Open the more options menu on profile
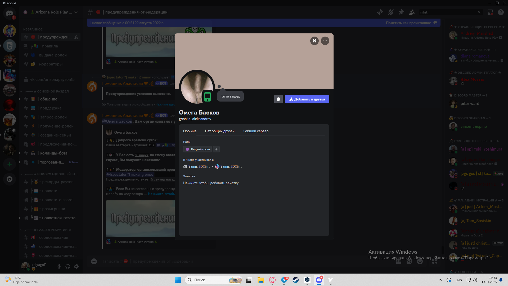Image resolution: width=508 pixels, height=286 pixels. (325, 41)
